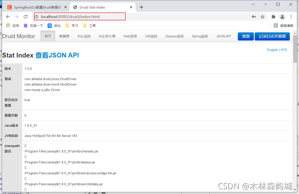Open the Web应用 navigation tab
Screen dimensions: 299x194
(130, 36)
